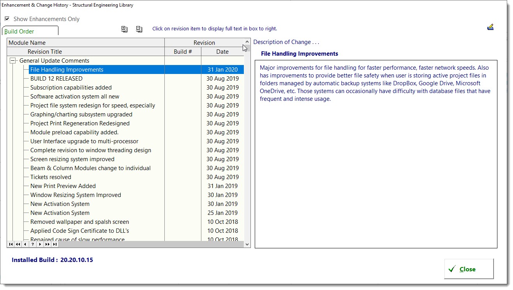Viewport: 513px width, 290px height.
Task: Collapse all revisions with the minus-page icon
Action: point(139,29)
